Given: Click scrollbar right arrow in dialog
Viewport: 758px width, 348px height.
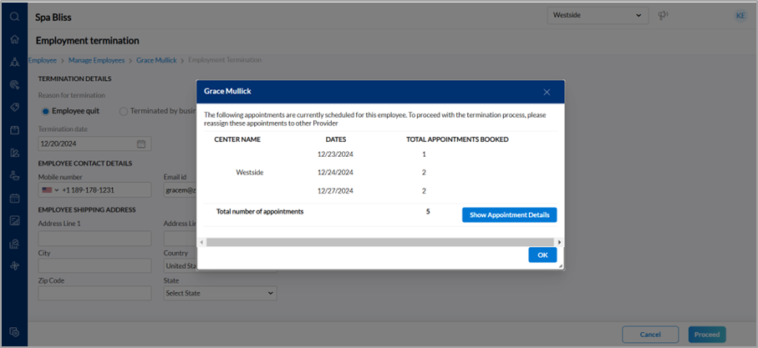Looking at the screenshot, I should pyautogui.click(x=559, y=242).
